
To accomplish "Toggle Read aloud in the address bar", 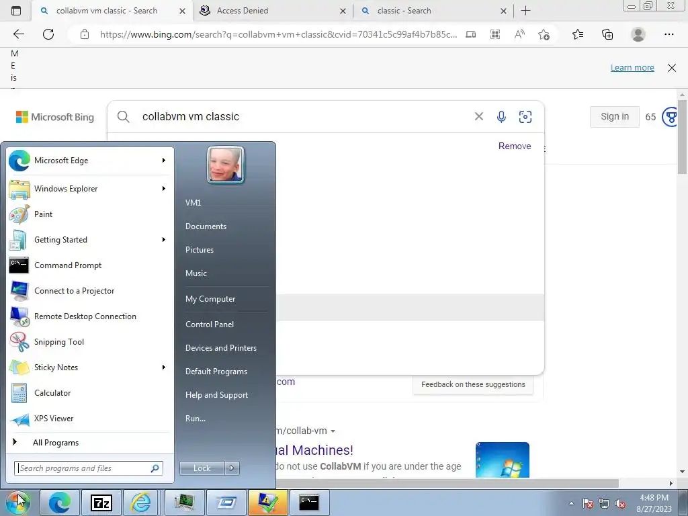I will point(519,34).
